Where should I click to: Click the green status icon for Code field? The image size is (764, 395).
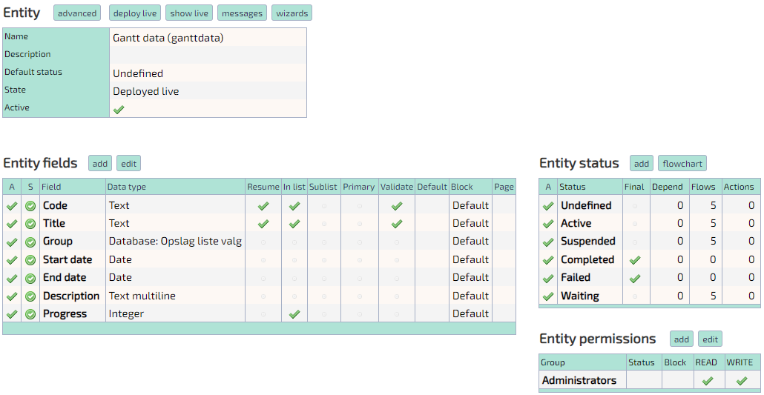(x=30, y=206)
